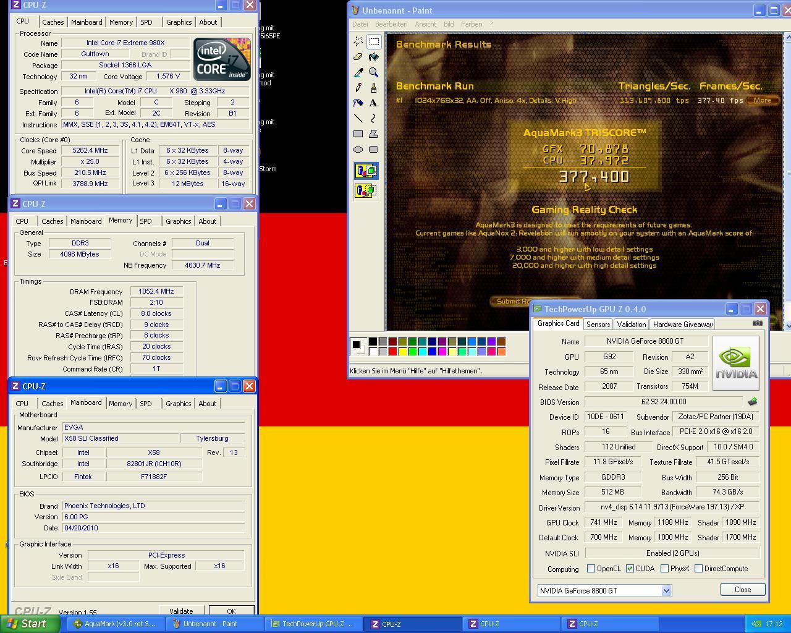The width and height of the screenshot is (791, 633).
Task: Open the Ansicht menu in Paint
Action: (x=426, y=24)
